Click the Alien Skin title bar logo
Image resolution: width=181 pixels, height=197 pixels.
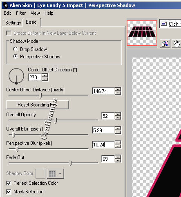[6, 5]
